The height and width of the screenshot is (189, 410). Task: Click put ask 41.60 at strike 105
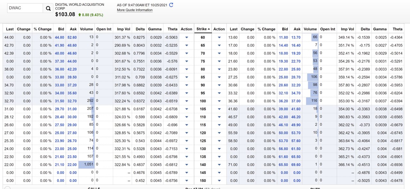pyautogui.click(x=296, y=109)
